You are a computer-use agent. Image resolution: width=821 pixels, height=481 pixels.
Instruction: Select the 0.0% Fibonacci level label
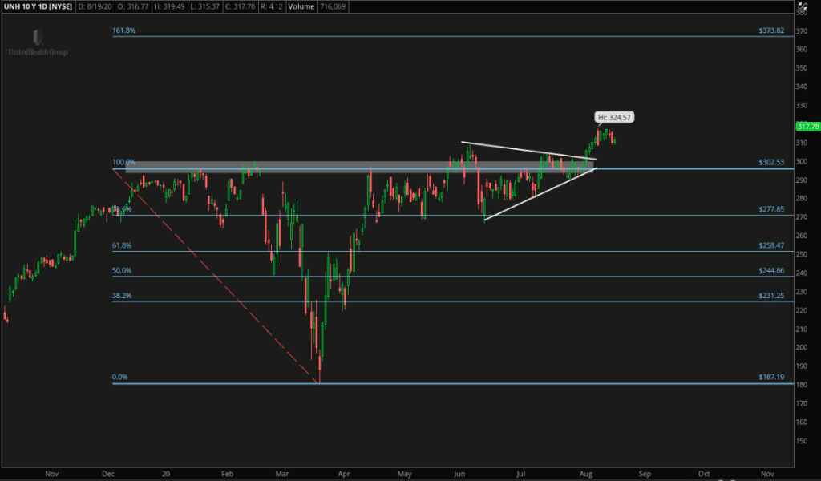pos(120,377)
